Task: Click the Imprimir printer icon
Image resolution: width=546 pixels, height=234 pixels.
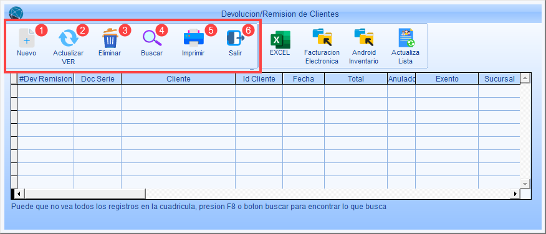Action: [x=194, y=38]
